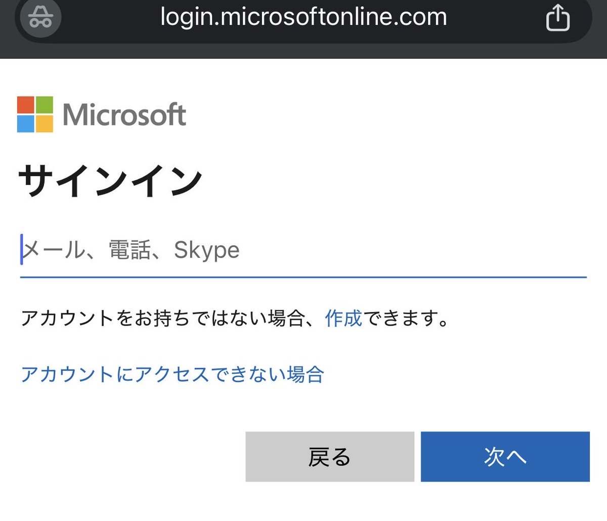Select the サインイン heading text
Viewport: 607px width, 521px height.
click(111, 181)
